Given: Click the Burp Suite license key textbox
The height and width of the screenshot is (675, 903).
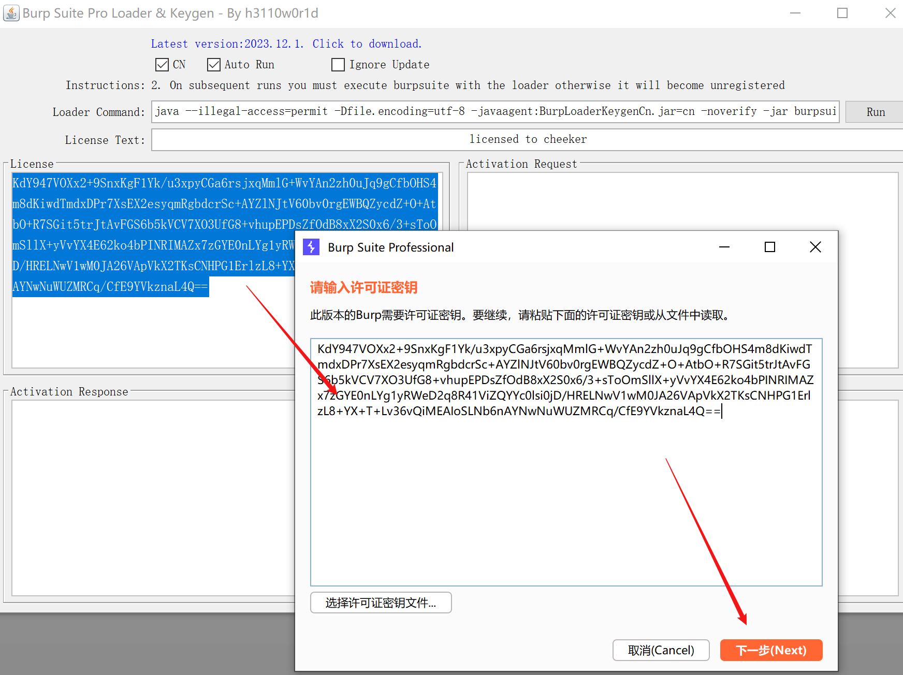Looking at the screenshot, I should pos(566,462).
